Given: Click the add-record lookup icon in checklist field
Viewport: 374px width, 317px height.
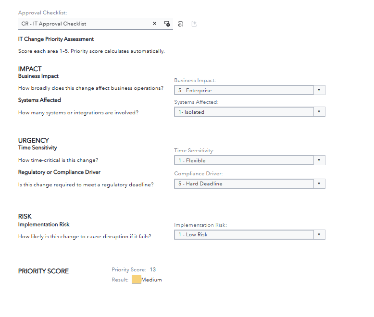Looking at the screenshot, I should click(167, 24).
